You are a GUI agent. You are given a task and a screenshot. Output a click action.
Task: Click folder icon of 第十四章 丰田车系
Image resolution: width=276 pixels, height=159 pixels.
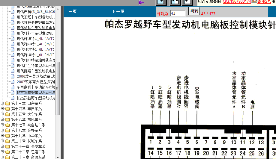[x=7, y=109]
